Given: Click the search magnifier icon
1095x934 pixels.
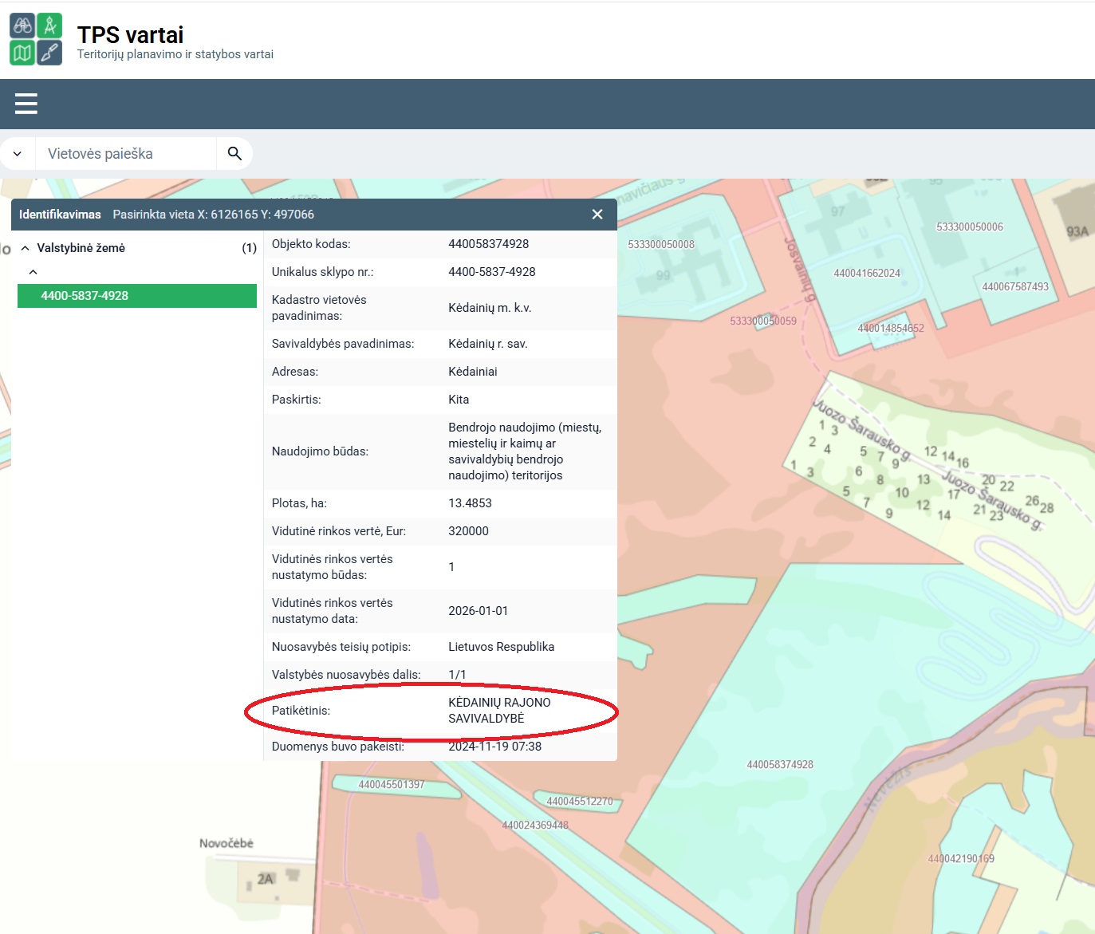Looking at the screenshot, I should click(x=234, y=153).
